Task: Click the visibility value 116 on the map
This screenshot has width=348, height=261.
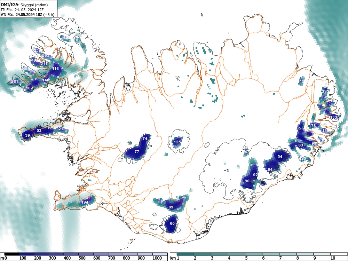Action: click(x=55, y=69)
